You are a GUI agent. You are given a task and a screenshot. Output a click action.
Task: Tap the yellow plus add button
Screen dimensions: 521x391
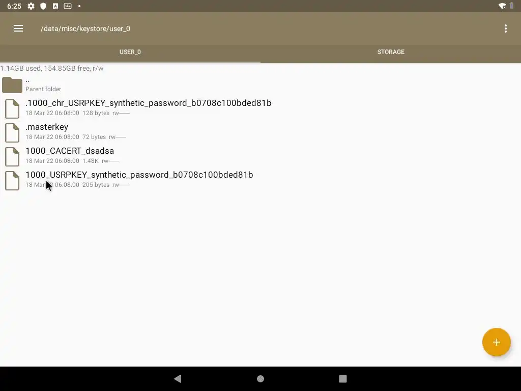click(496, 342)
